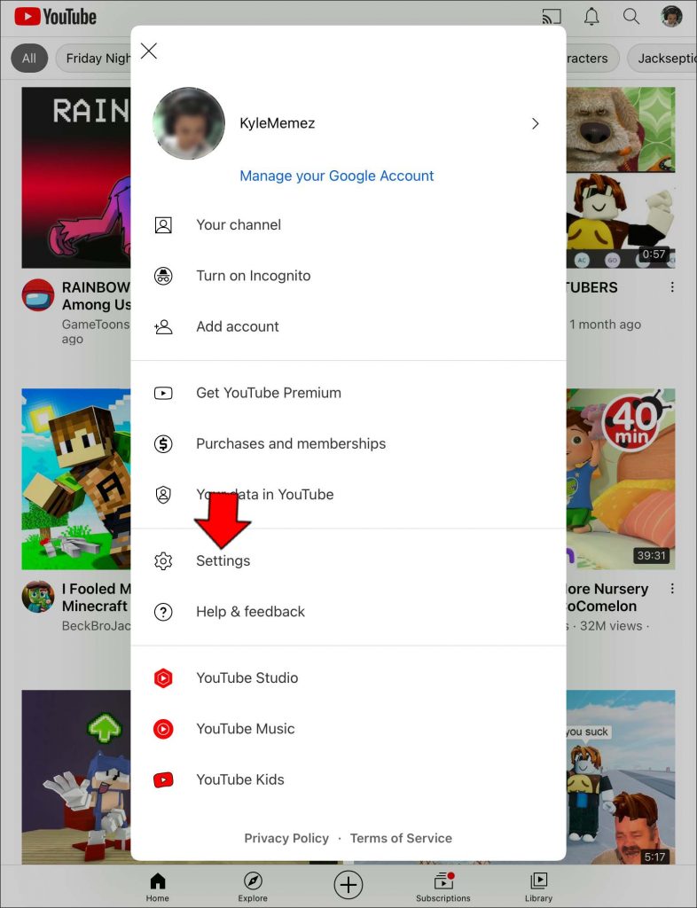Open options for the CoComelon nursery video
Image resolution: width=697 pixels, height=908 pixels.
[x=672, y=588]
